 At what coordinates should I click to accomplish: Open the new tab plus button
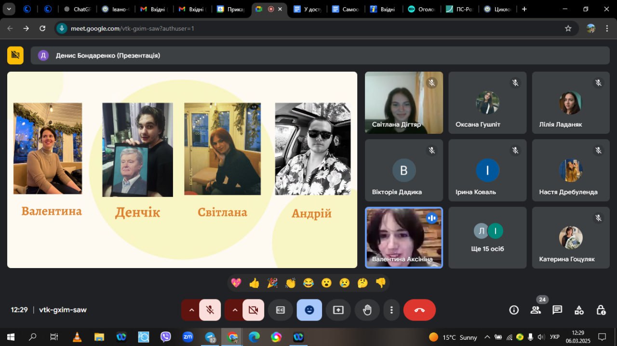point(524,9)
